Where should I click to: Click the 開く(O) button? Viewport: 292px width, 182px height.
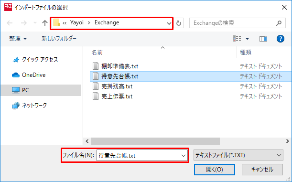click(215, 170)
